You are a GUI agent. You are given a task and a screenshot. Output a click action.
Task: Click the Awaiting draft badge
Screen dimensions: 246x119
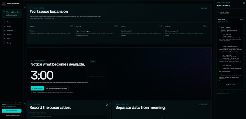[203, 105]
